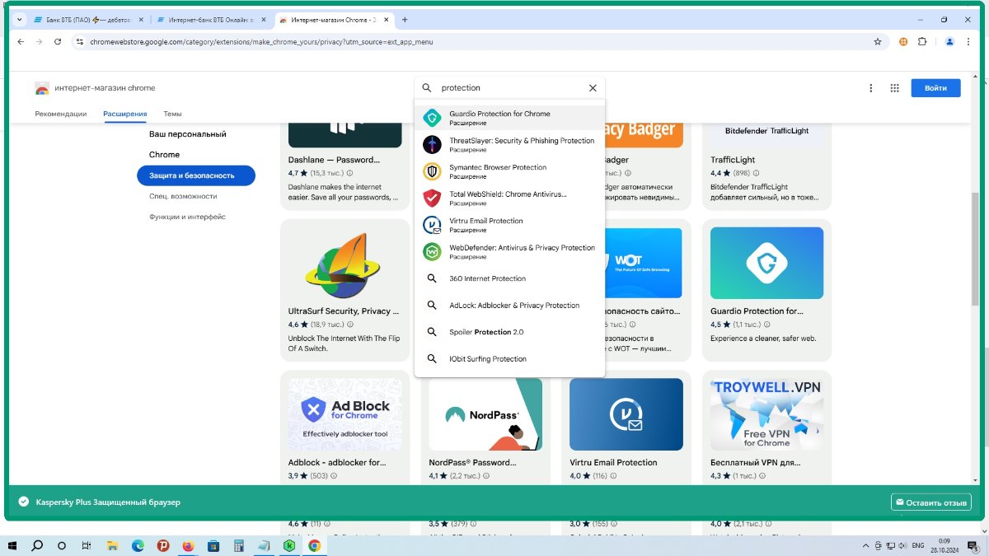Open Microsoft Edge from the taskbar
Viewport: 989px width, 556px height.
[x=138, y=545]
